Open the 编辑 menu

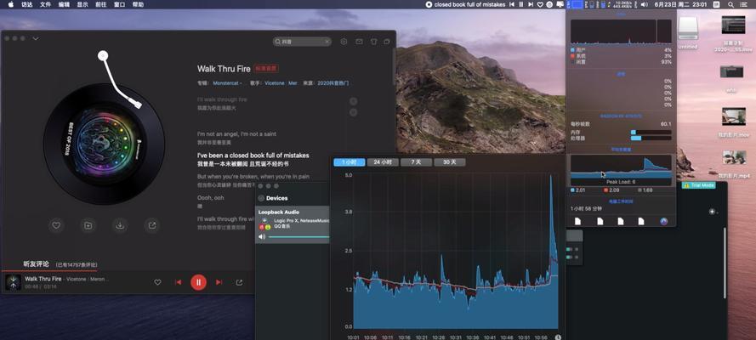pos(64,4)
